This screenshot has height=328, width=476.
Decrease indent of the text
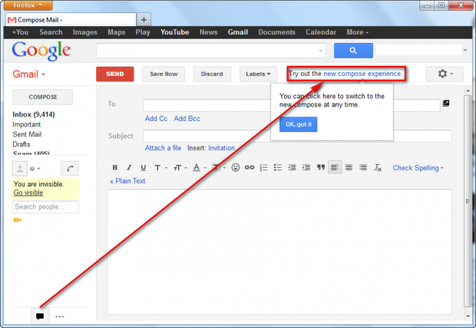click(292, 167)
